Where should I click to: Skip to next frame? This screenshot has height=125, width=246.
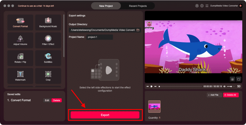(x=156, y=86)
